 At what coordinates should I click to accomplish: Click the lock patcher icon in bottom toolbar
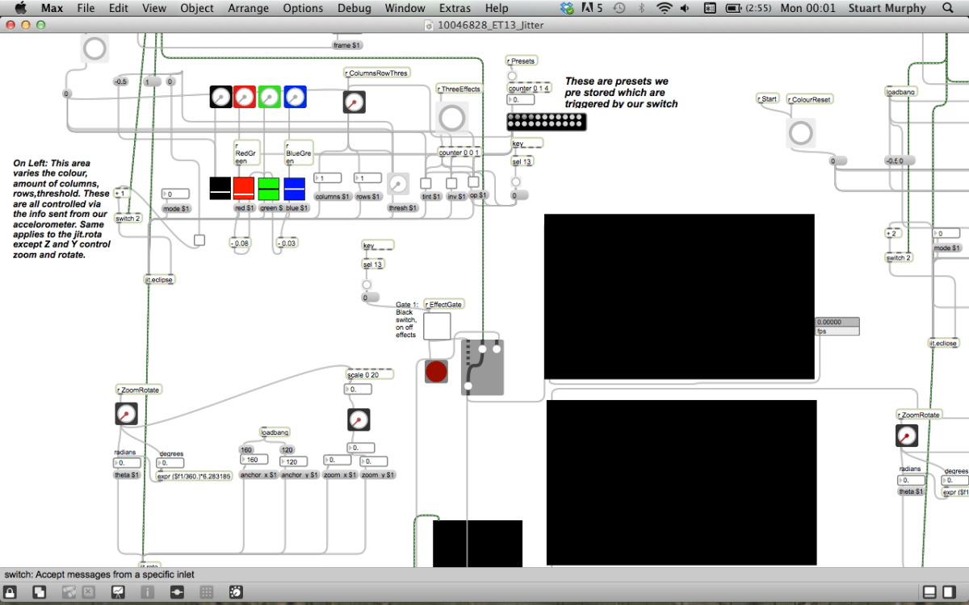[11, 592]
